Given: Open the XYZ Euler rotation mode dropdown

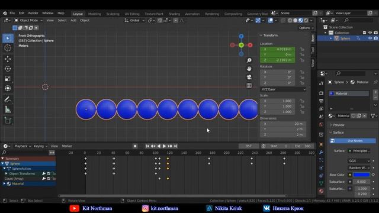Looking at the screenshot, I should click(x=283, y=89).
